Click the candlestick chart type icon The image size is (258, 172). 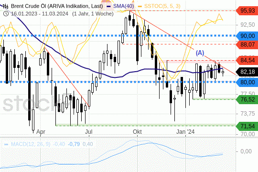pyautogui.click(x=6, y=6)
